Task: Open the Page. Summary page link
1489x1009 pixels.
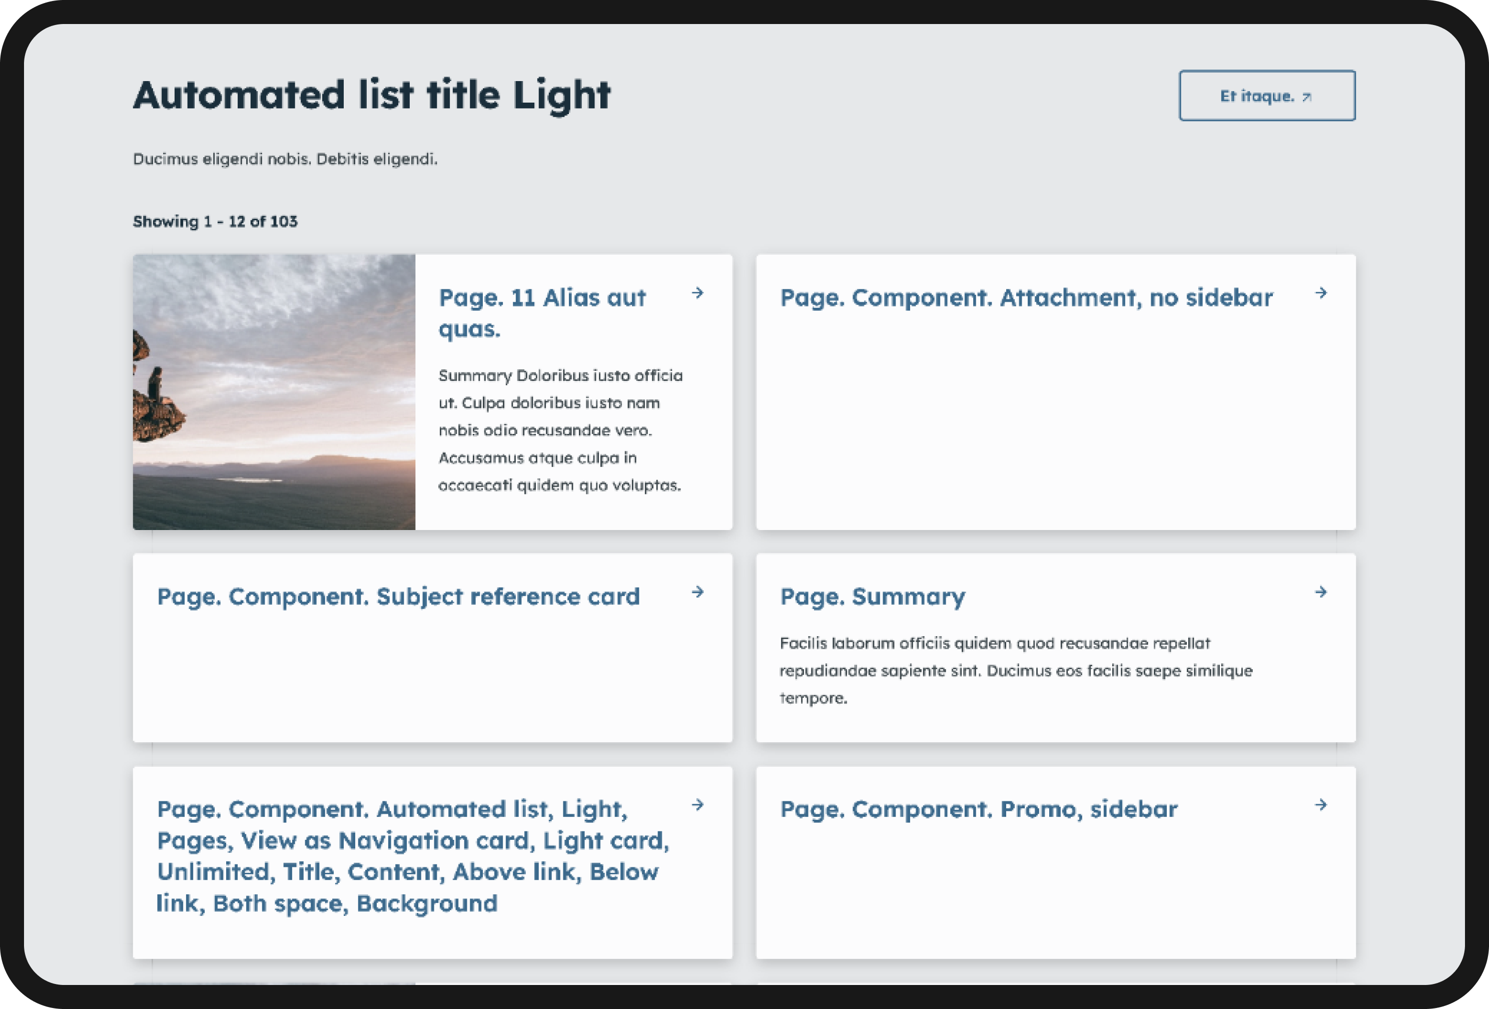Action: 873,596
